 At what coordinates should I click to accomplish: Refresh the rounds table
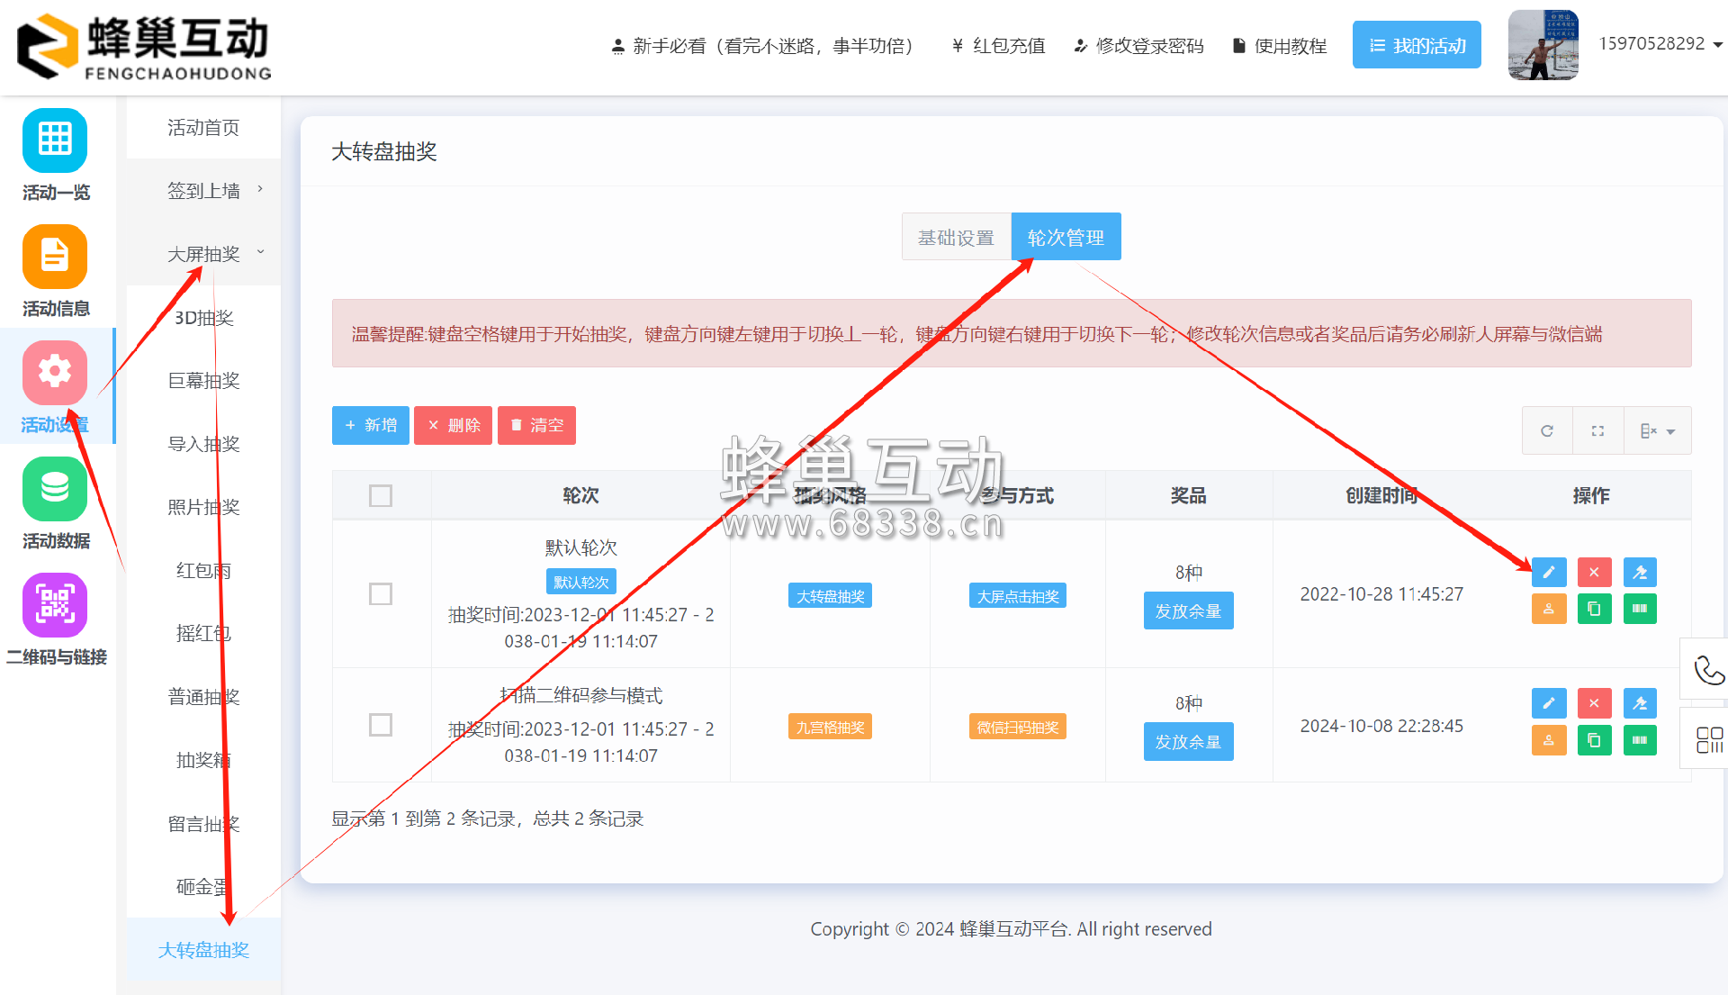coord(1547,430)
